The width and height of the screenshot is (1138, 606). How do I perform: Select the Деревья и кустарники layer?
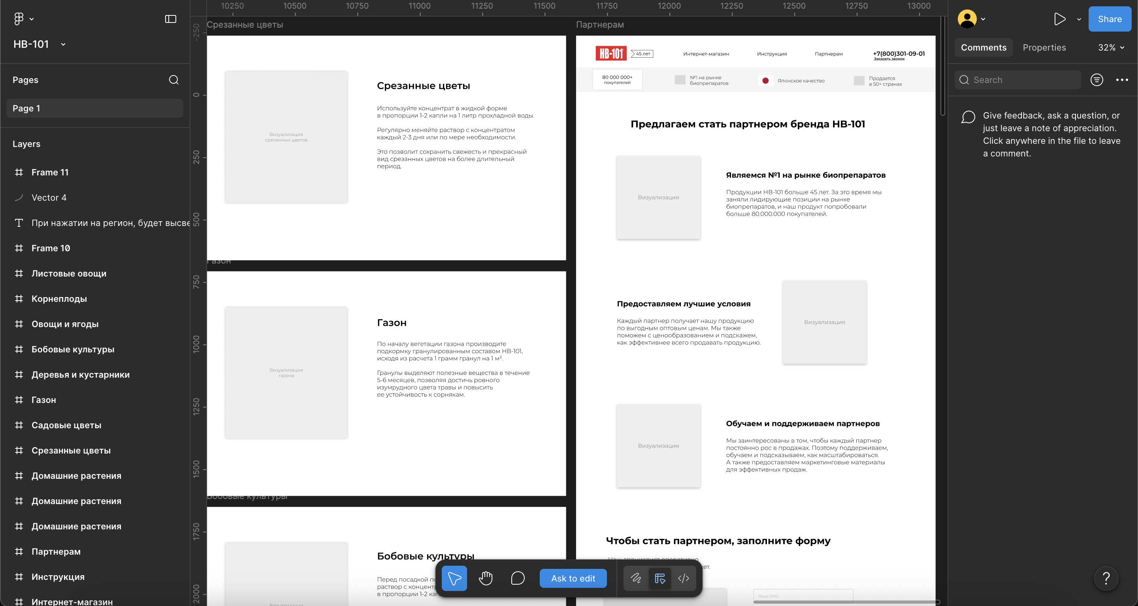(x=80, y=375)
